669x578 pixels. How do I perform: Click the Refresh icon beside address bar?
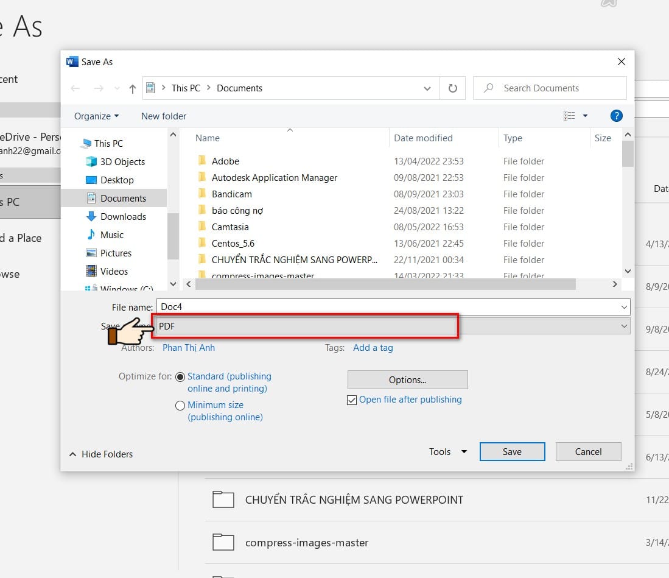click(x=453, y=88)
